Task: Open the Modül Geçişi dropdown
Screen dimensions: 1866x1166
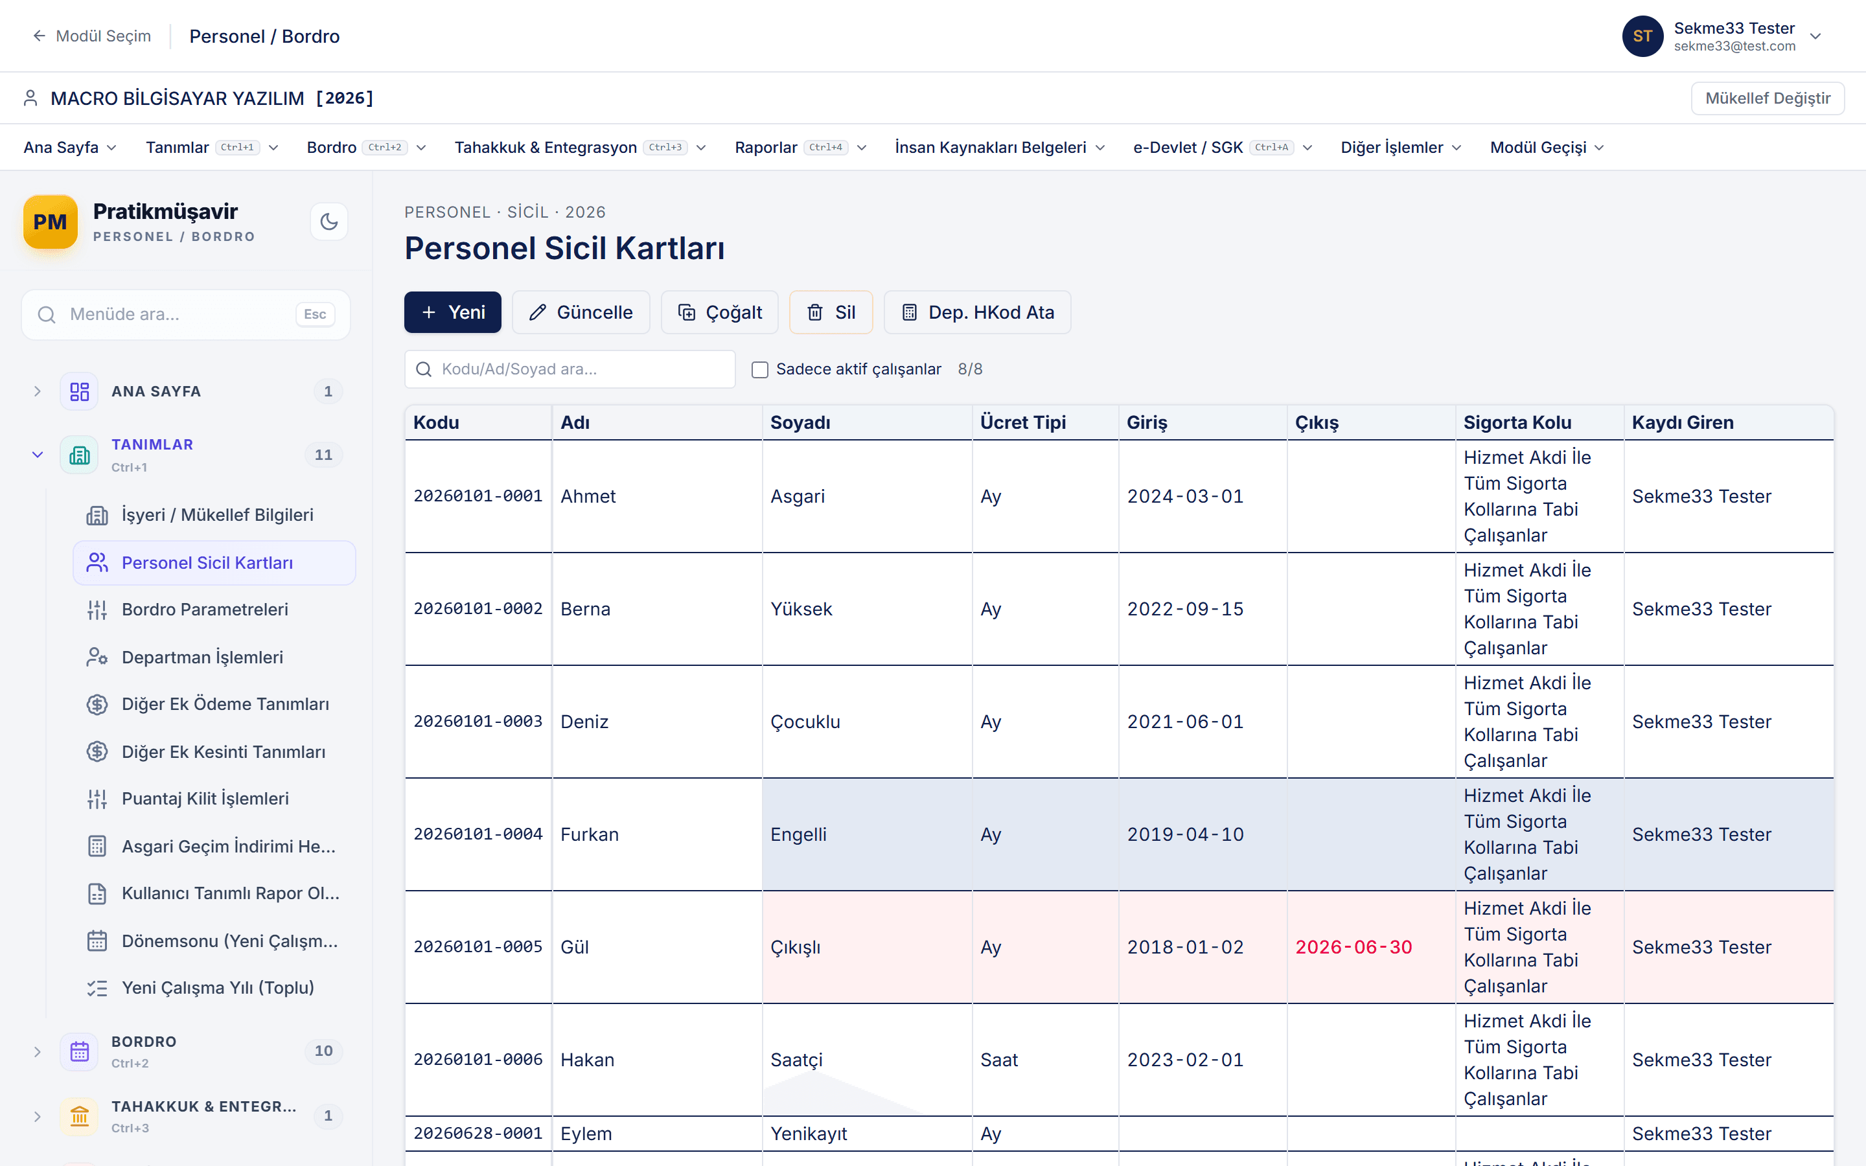Action: click(1547, 147)
